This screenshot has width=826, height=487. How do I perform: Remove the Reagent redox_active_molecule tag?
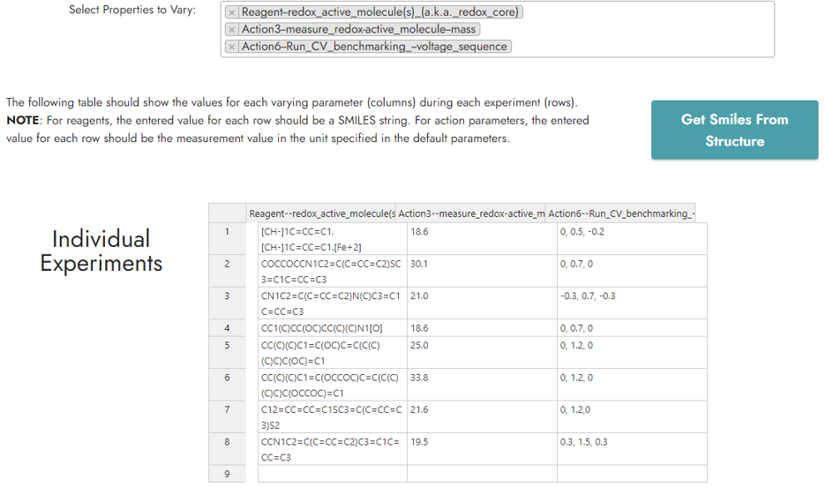[x=231, y=12]
